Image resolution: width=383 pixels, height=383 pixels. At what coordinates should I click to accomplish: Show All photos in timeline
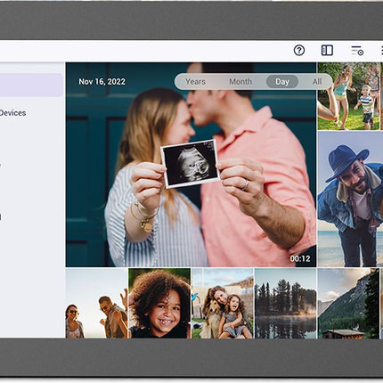(317, 81)
